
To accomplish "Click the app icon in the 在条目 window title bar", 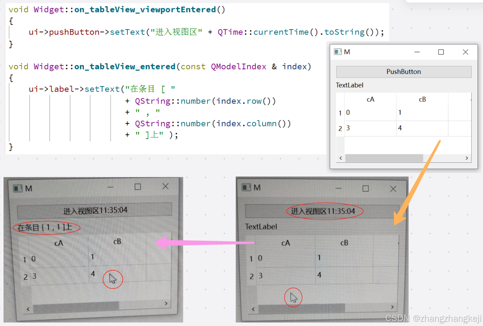I will tap(18, 189).
